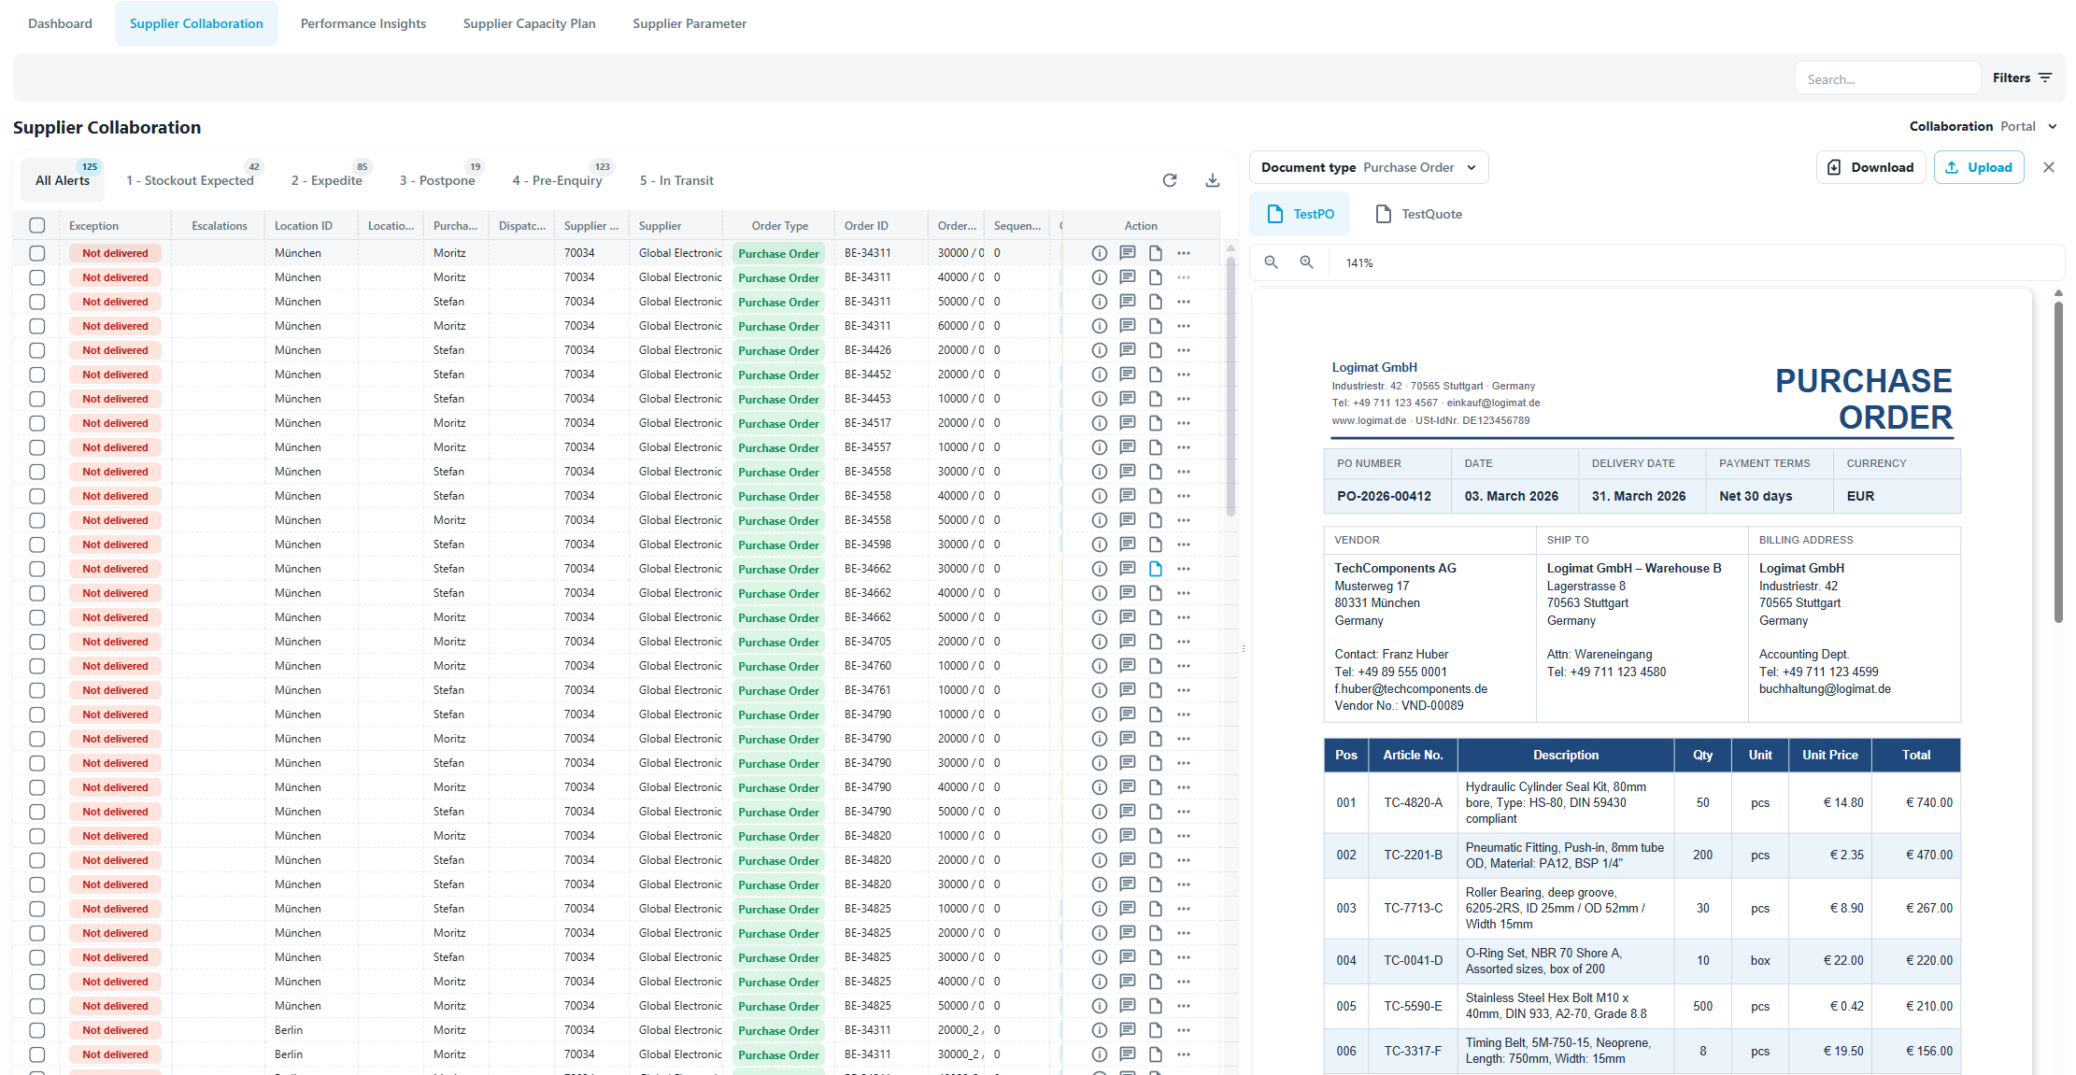Open info icon for first BE-34311 row
Image resolution: width=2076 pixels, height=1075 pixels.
pos(1100,253)
